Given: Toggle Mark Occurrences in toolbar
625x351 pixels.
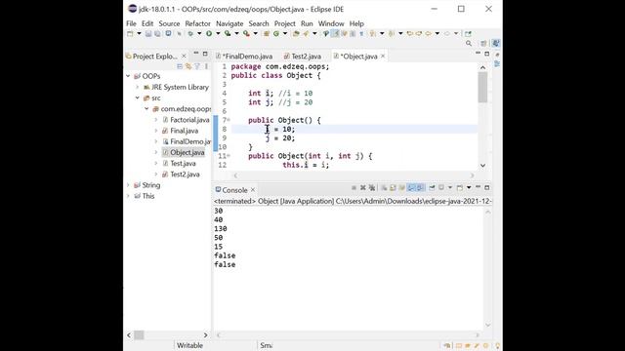Looking at the screenshot, I should 336,34.
